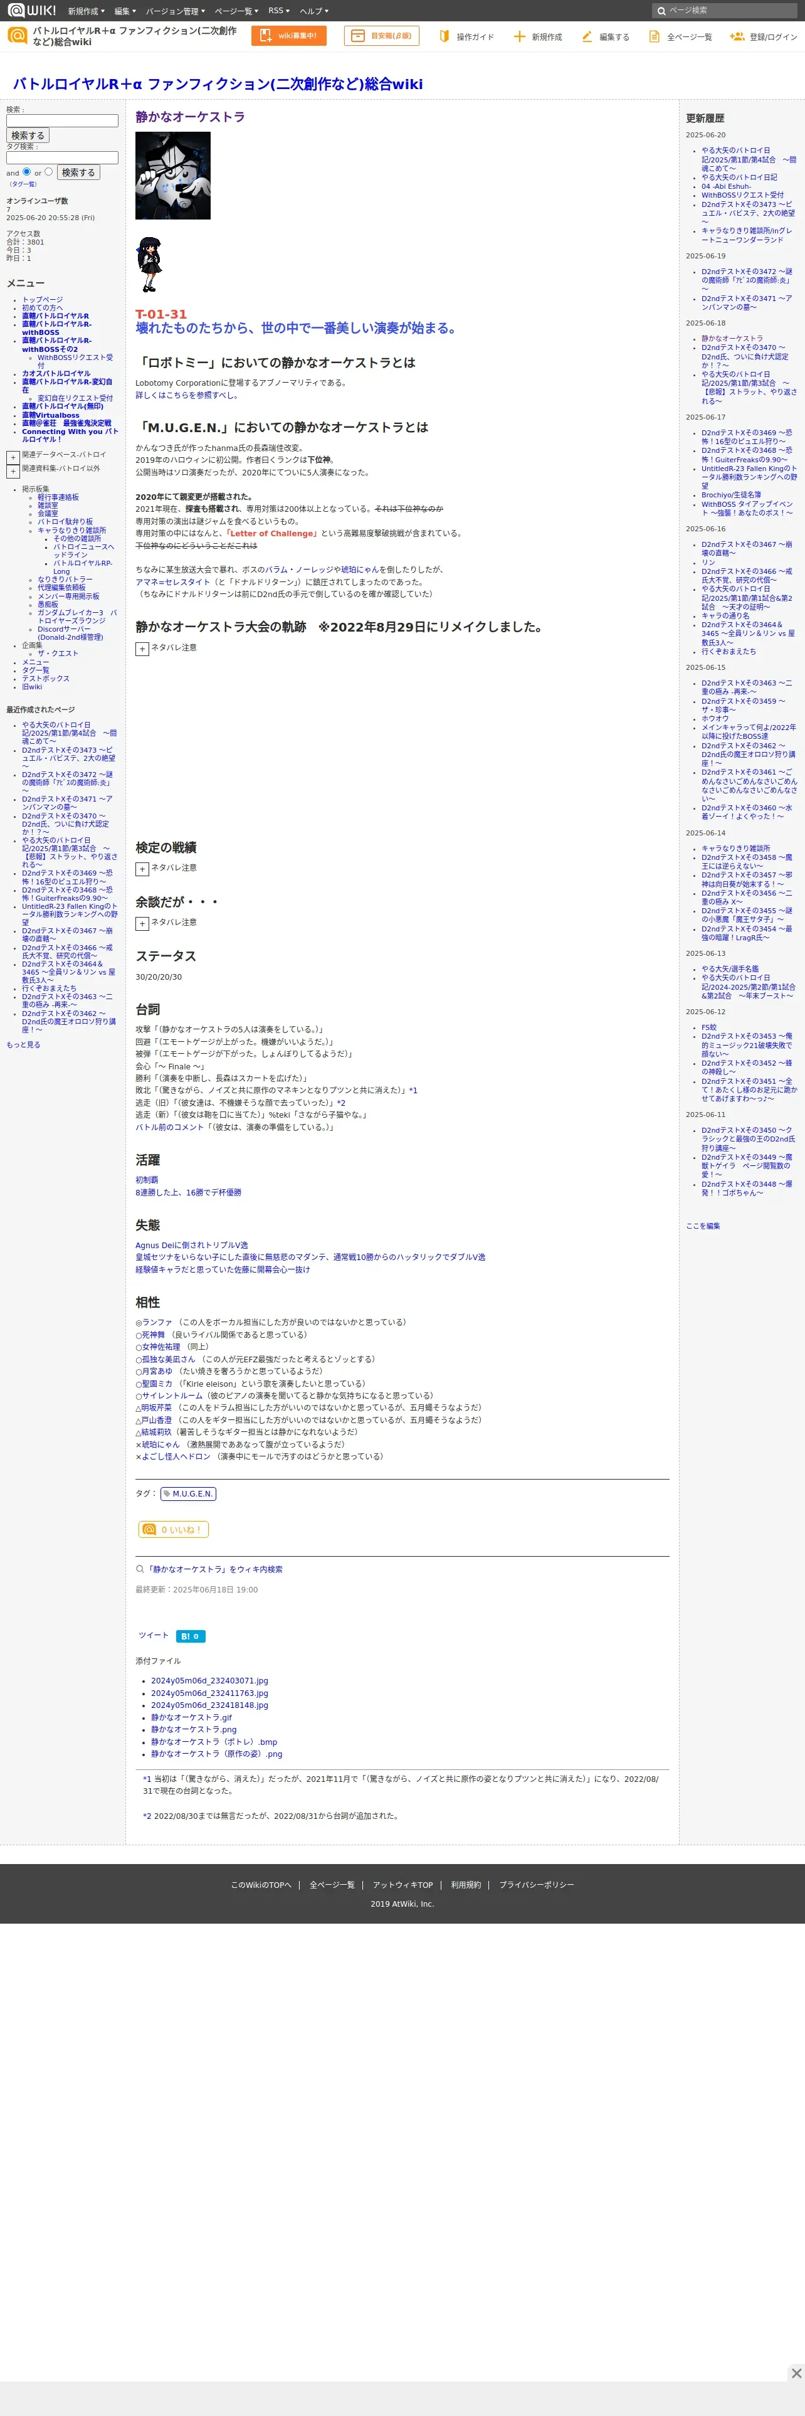Open attachment 2024y05m06d_232403071.jpg
The height and width of the screenshot is (2416, 805).
click(209, 1681)
